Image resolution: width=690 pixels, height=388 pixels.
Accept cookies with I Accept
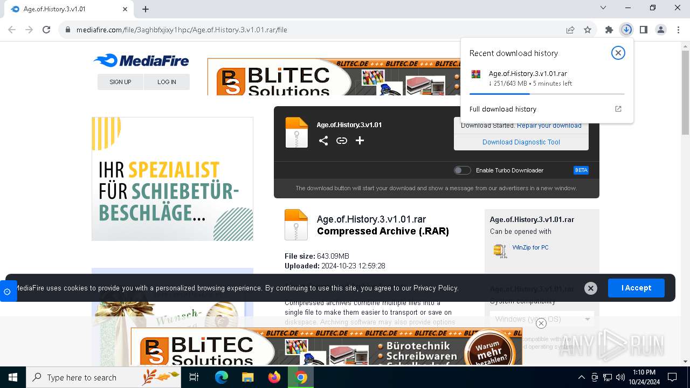click(636, 288)
